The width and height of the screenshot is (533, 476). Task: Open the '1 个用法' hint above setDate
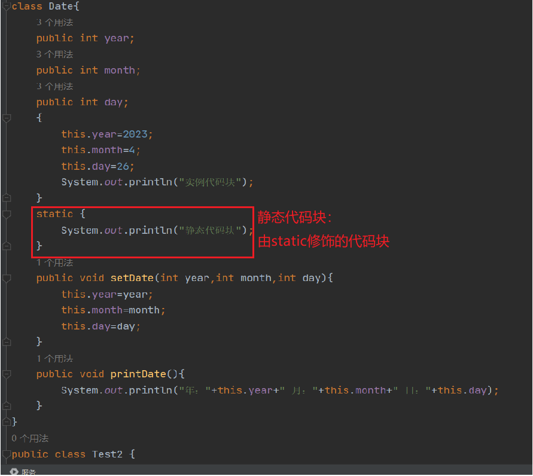(x=54, y=263)
